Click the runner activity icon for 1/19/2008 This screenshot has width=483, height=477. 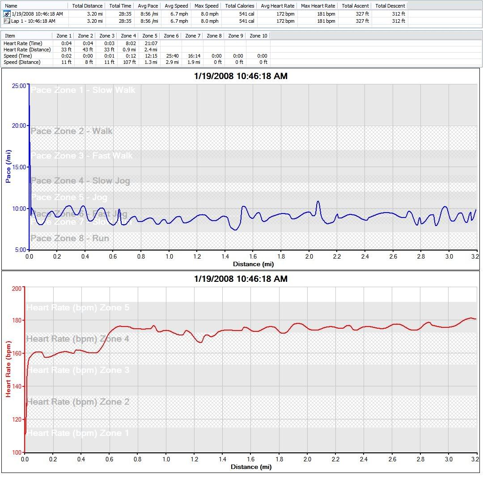point(7,14)
